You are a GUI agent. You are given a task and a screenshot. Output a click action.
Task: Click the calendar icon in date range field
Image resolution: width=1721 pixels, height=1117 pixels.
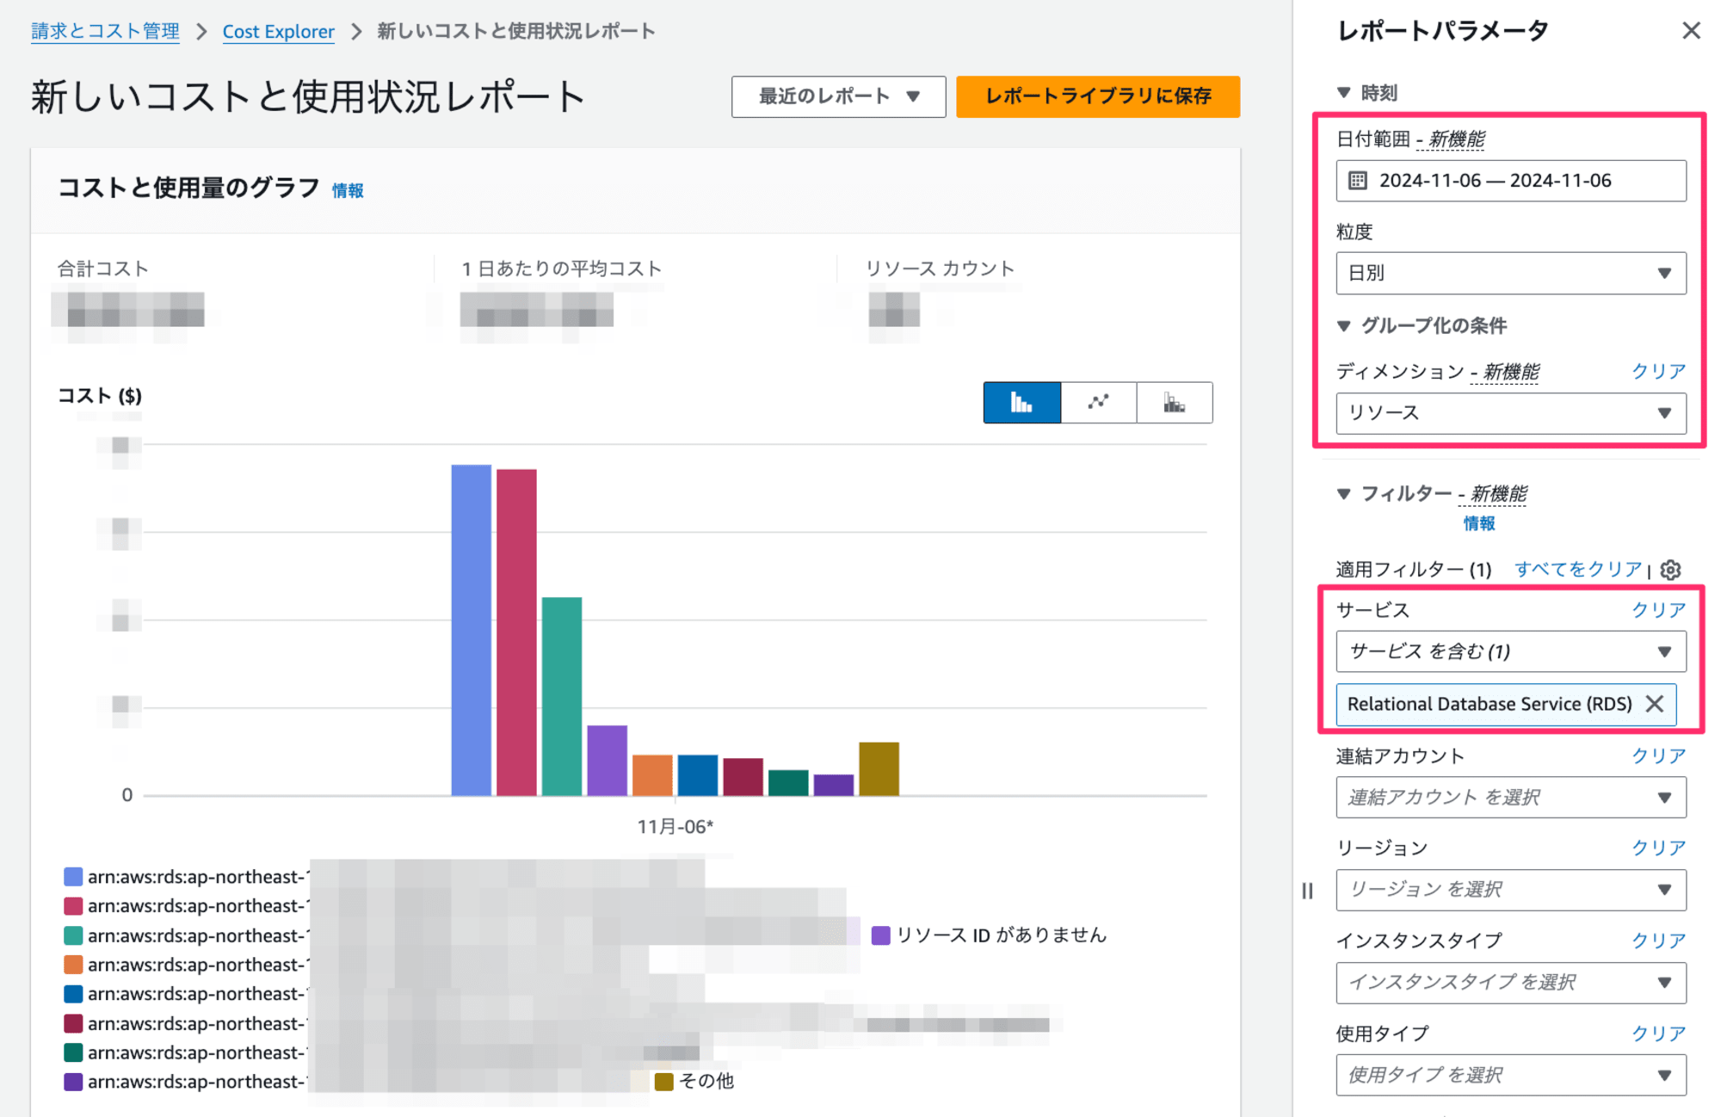[1358, 181]
